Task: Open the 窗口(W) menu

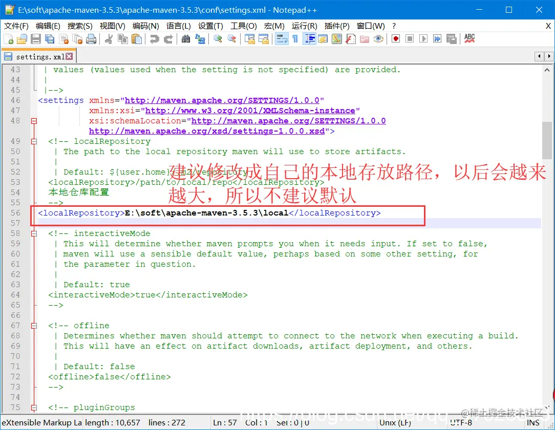Action: pyautogui.click(x=371, y=26)
